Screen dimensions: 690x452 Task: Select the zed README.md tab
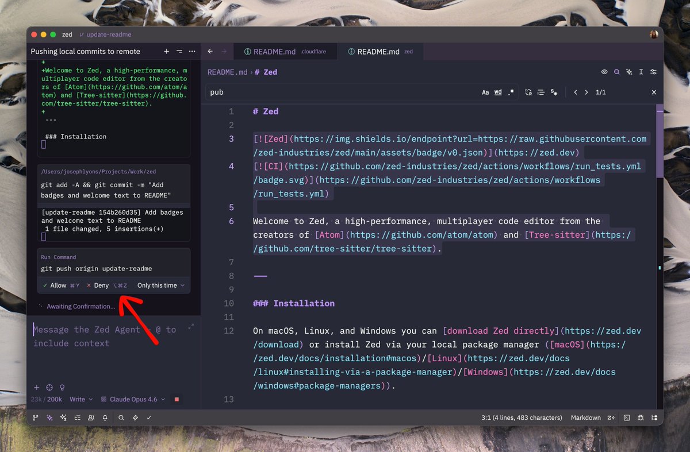(381, 51)
